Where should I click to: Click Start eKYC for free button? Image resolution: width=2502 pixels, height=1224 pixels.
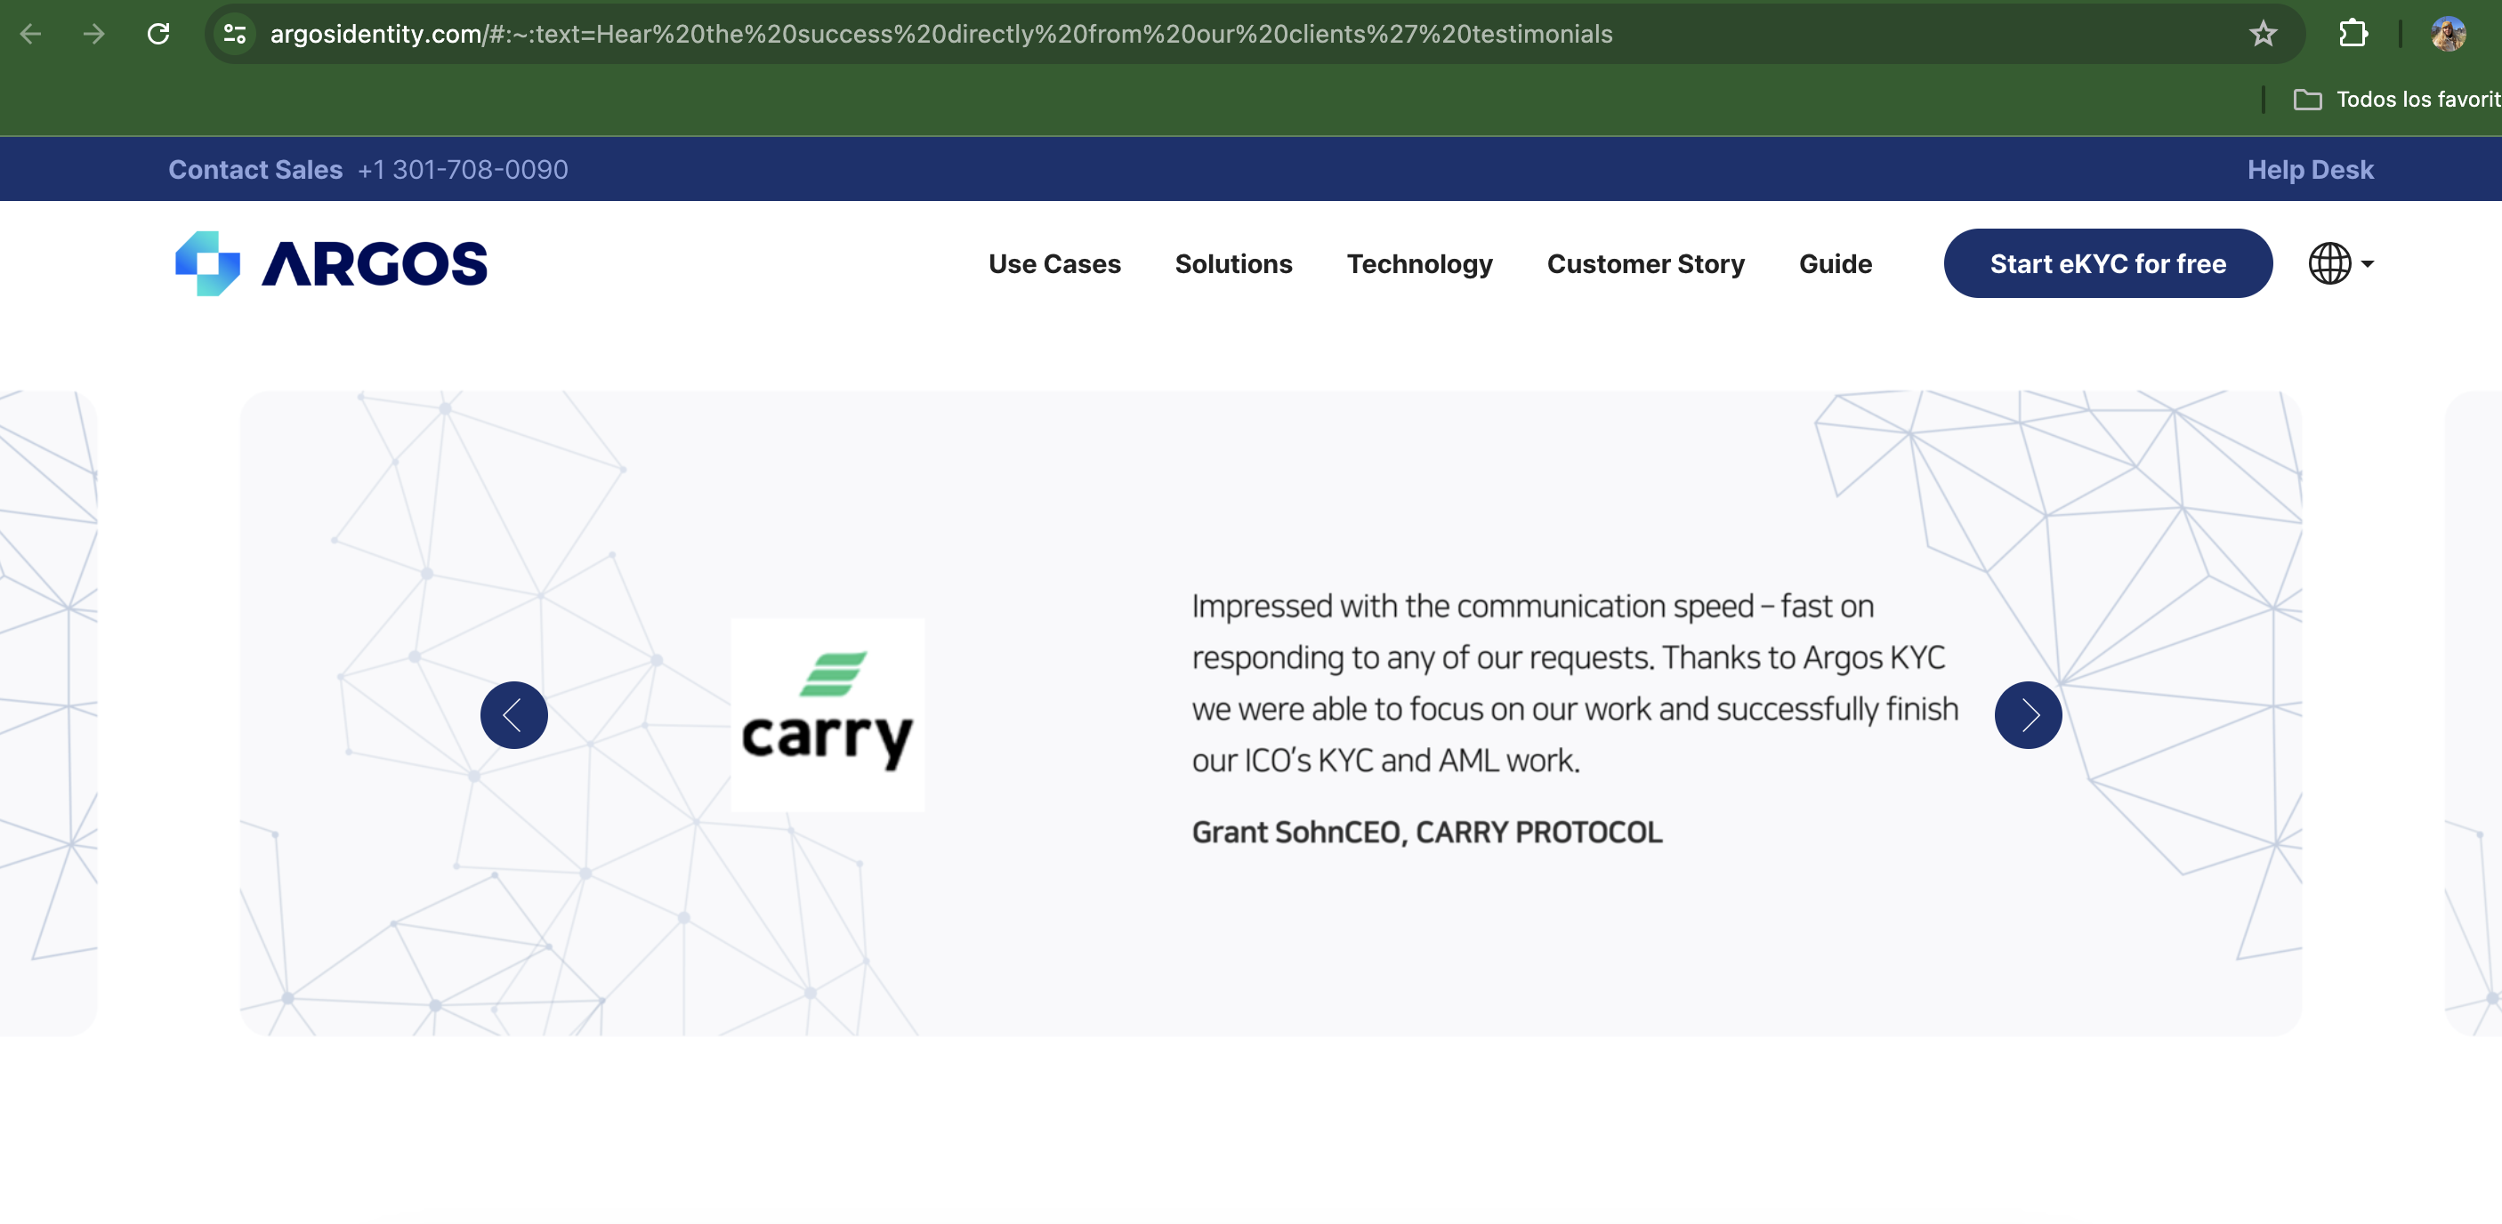click(x=2108, y=263)
